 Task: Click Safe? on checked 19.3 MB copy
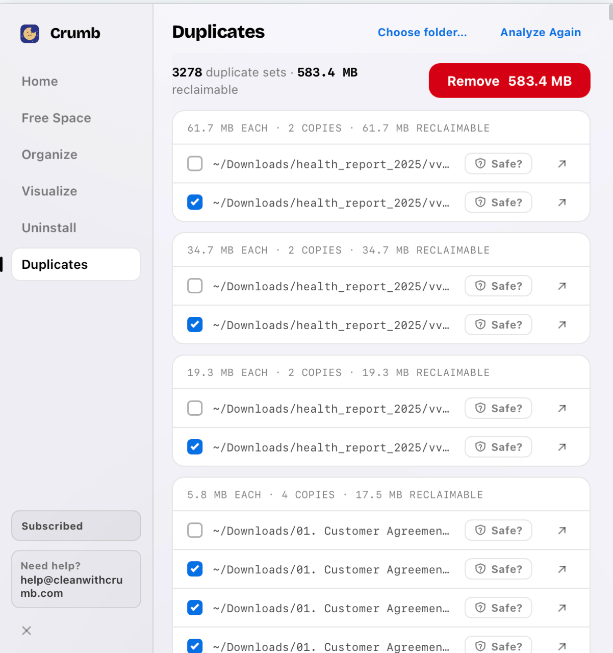(x=498, y=447)
